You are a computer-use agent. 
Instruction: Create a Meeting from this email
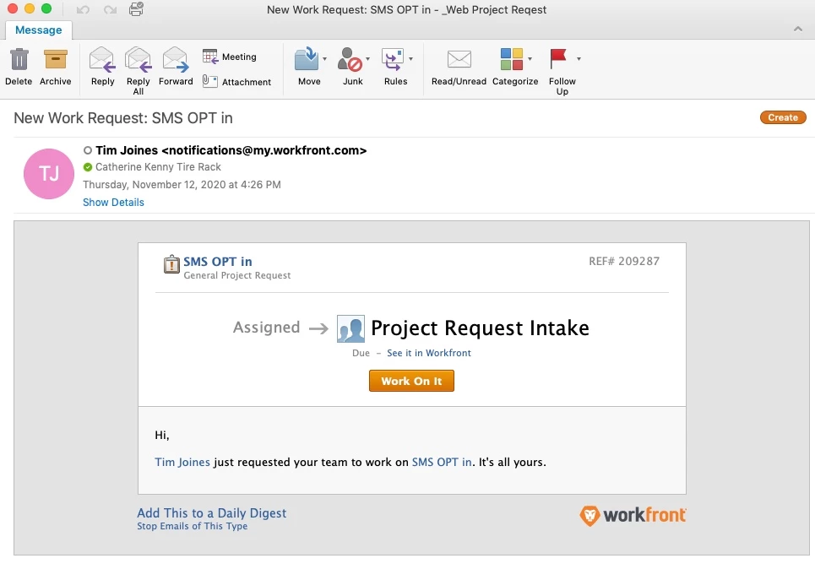coord(229,57)
